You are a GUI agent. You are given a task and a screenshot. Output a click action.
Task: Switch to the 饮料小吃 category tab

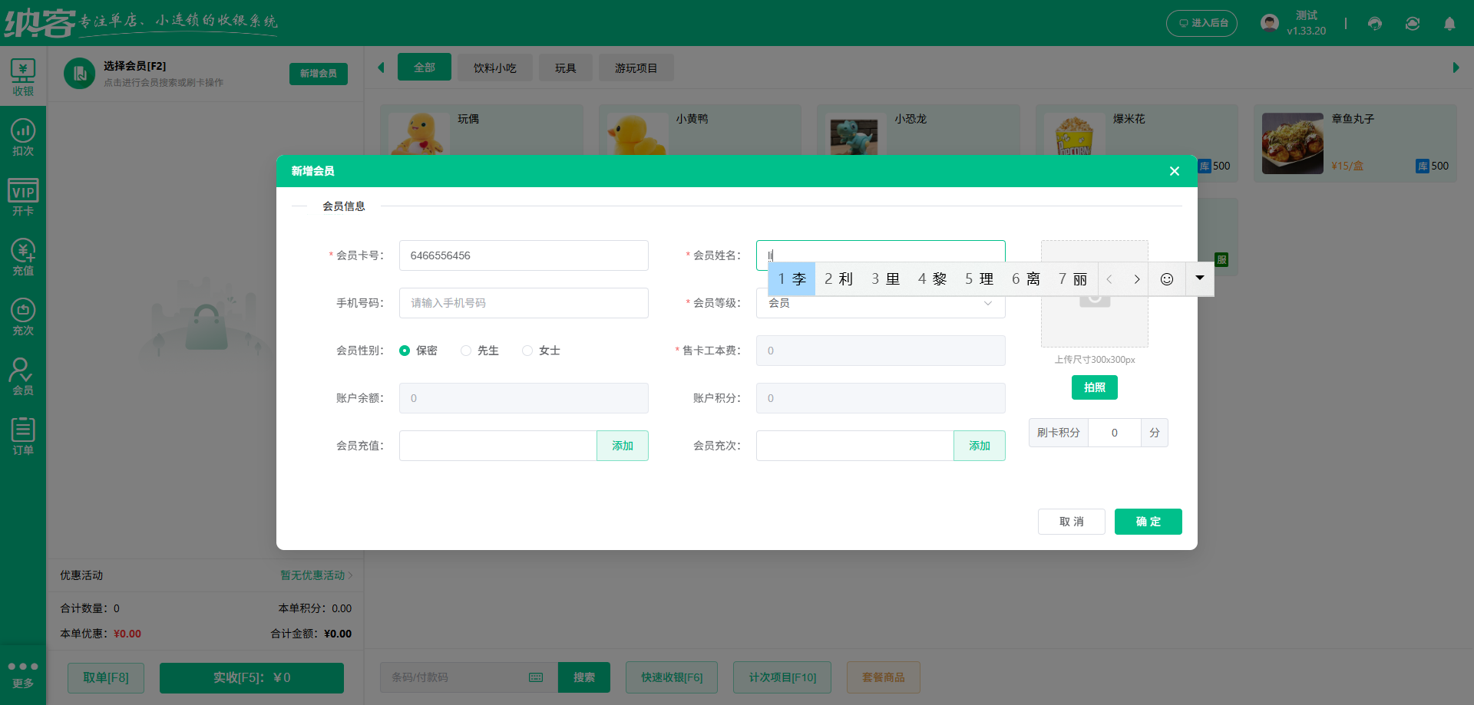(494, 68)
